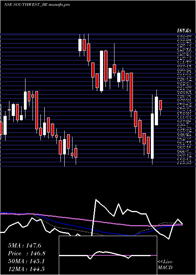
Task: Click the last red candlestick on the chart
Action: coord(160,105)
